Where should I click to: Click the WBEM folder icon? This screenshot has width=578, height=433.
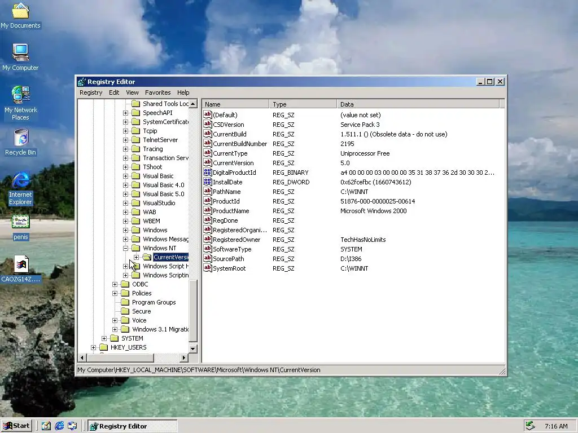(136, 221)
